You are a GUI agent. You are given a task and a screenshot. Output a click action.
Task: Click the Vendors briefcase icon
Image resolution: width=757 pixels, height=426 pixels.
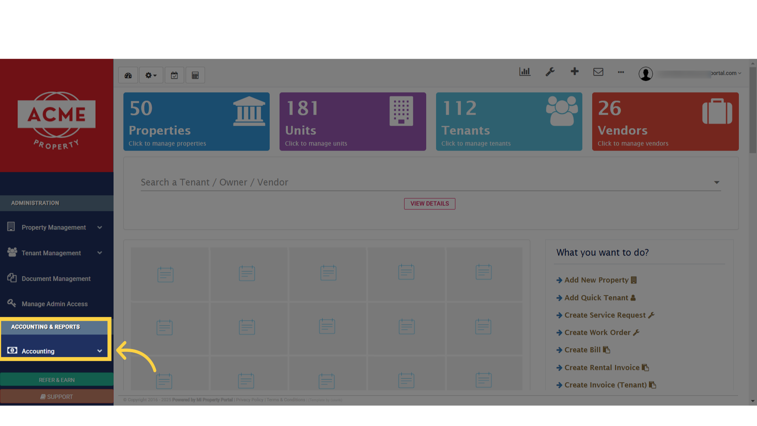tap(717, 112)
